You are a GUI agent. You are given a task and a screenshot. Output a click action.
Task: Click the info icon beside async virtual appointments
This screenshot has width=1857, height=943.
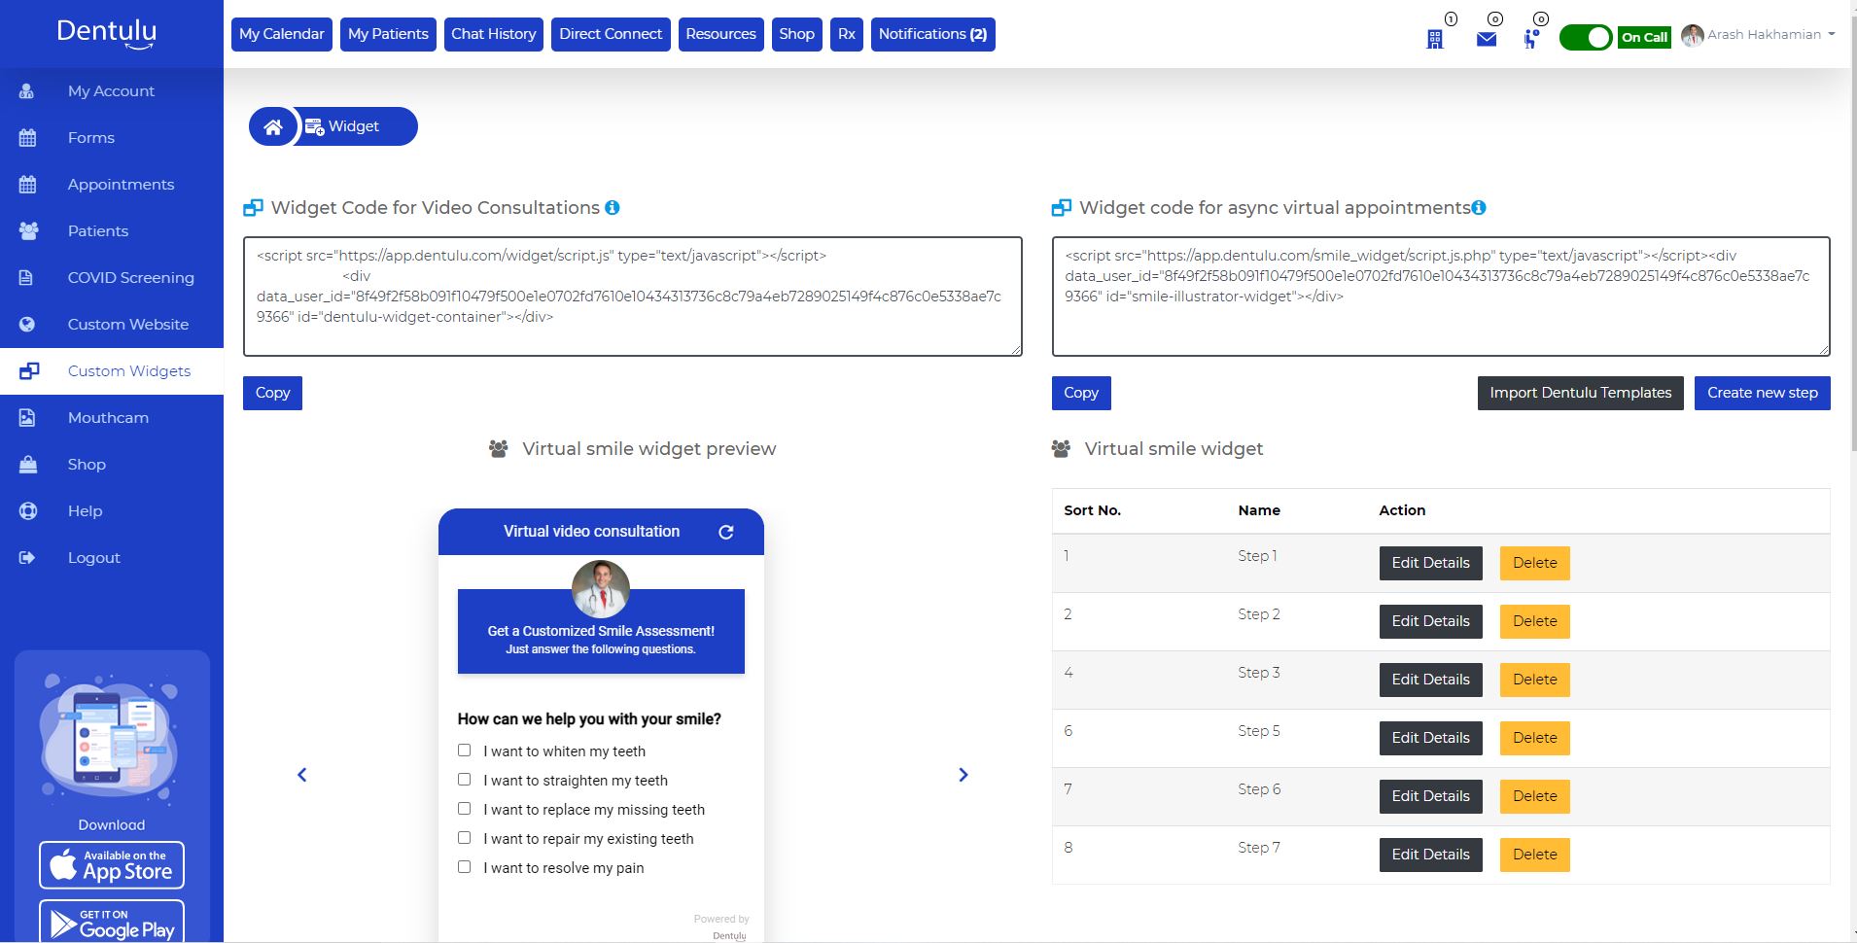pos(1479,207)
